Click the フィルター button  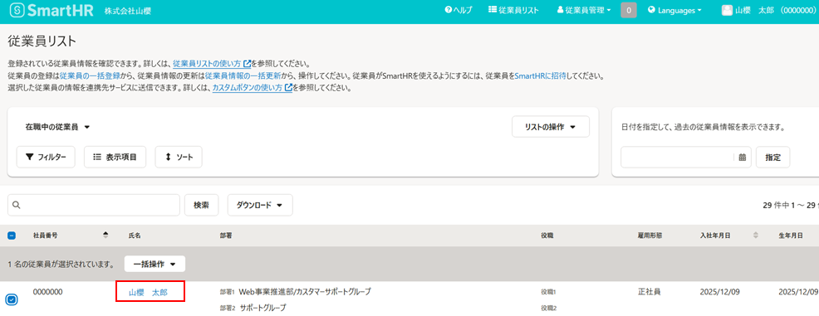pos(46,157)
